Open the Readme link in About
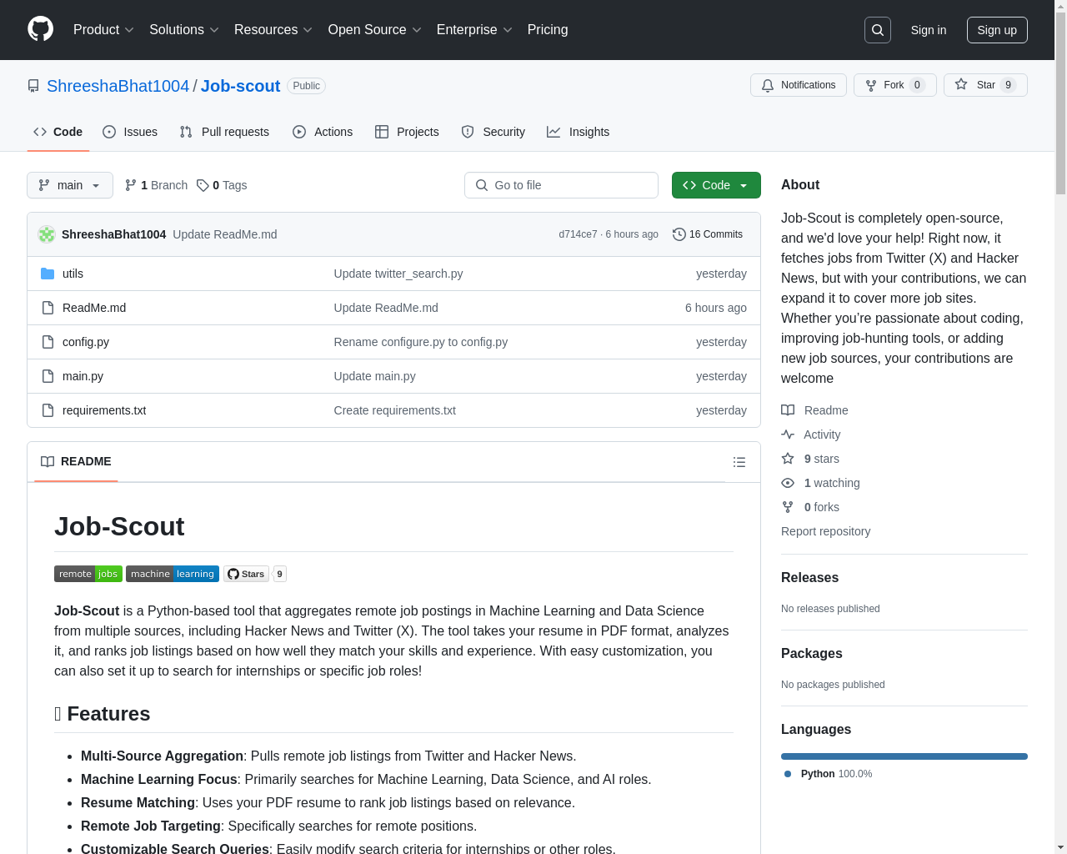 [814, 410]
